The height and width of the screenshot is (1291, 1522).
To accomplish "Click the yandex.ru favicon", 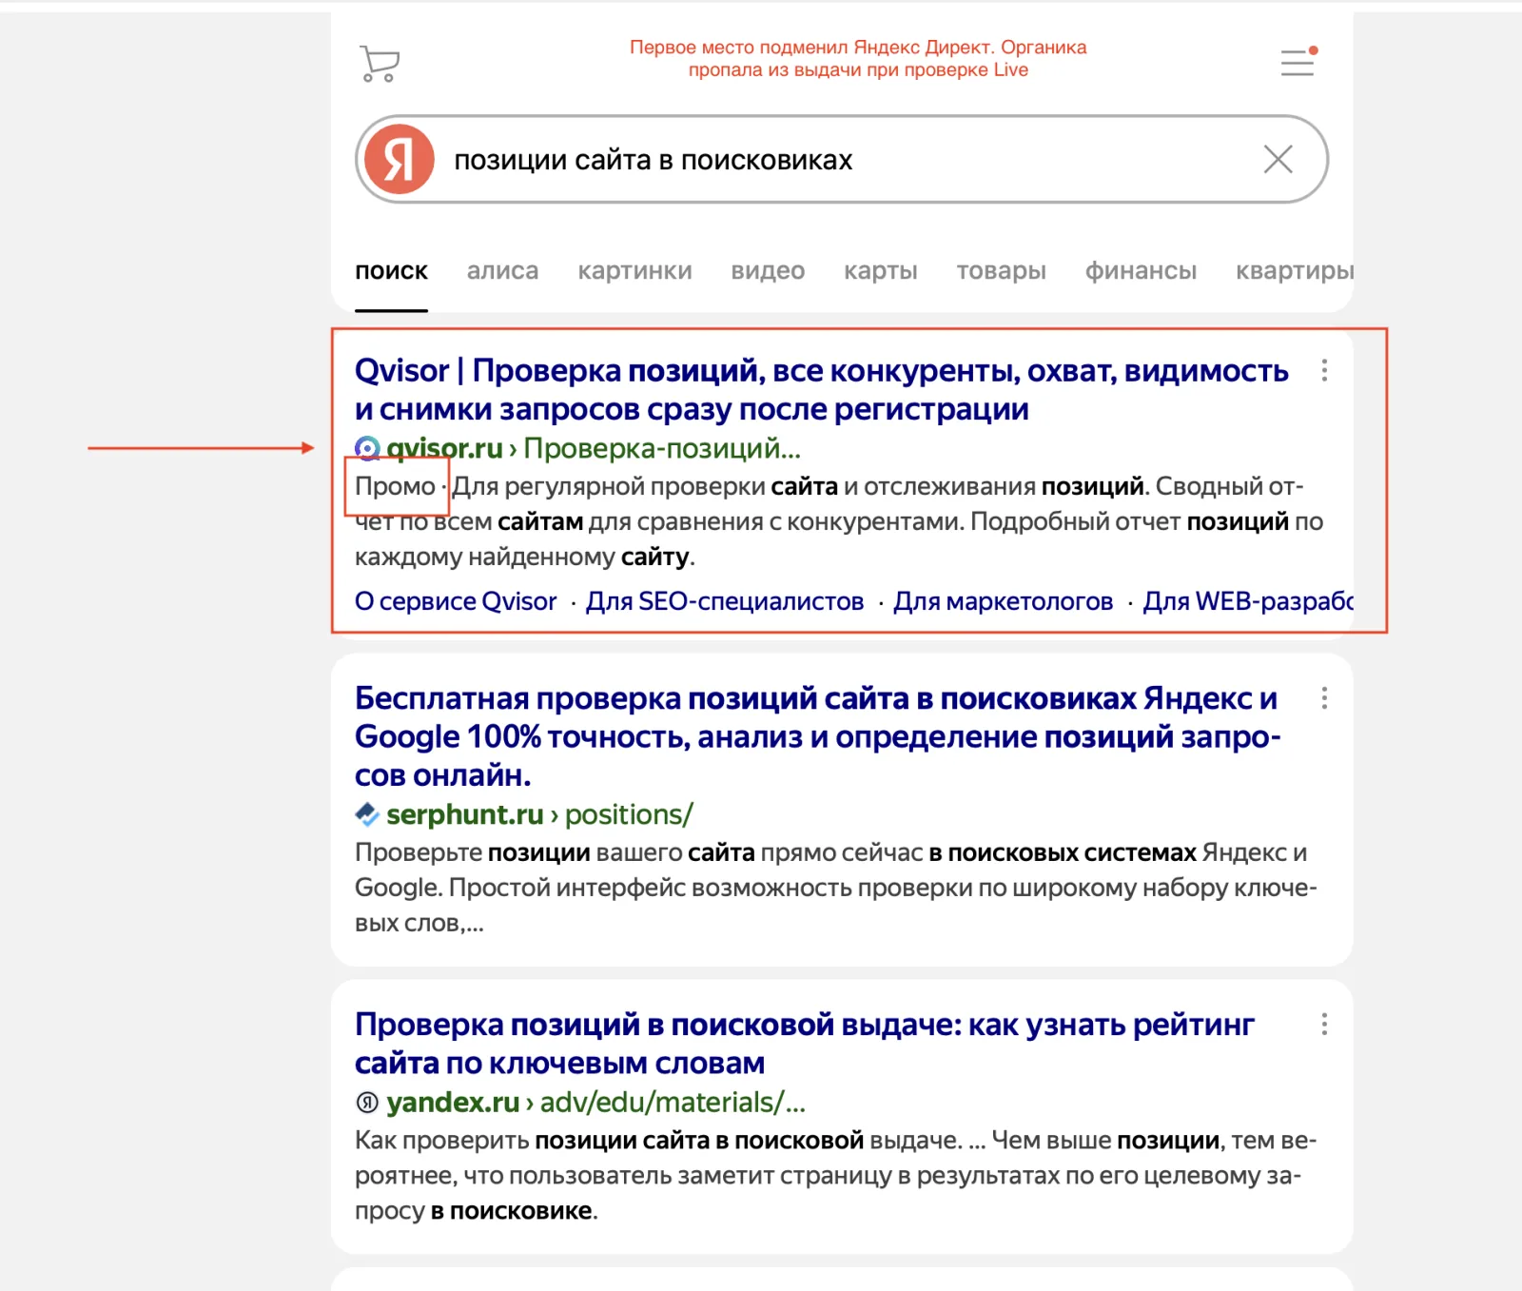I will coord(367,1103).
